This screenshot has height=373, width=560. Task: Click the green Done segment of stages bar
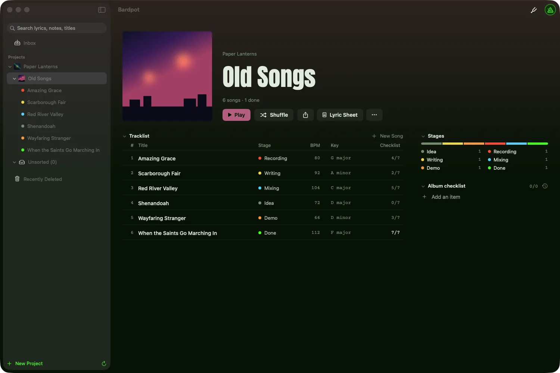click(538, 144)
